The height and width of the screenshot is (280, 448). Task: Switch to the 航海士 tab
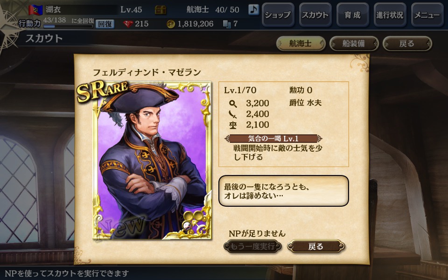[x=301, y=44]
